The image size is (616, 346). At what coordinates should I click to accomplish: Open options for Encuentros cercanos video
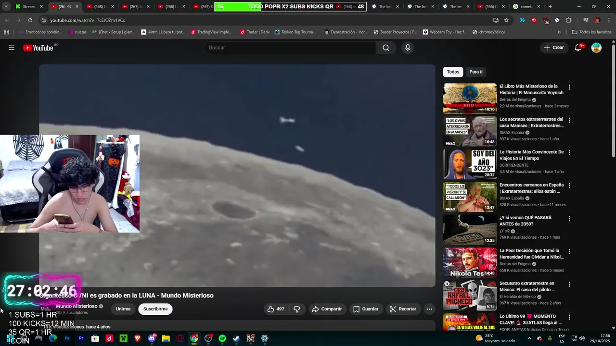pos(569,185)
